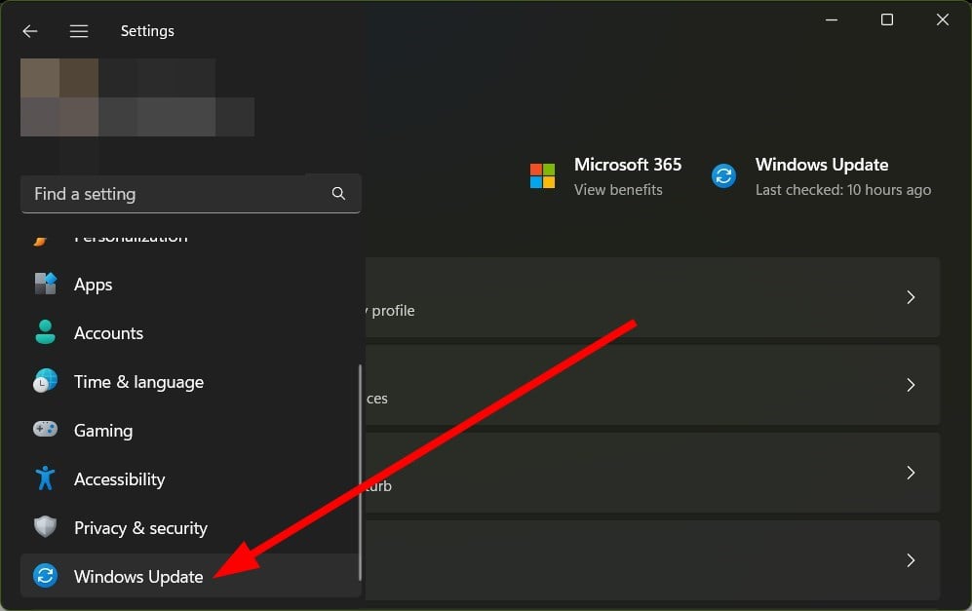Click the Windows Update header sync icon
Screen dimensions: 972x611
click(723, 176)
